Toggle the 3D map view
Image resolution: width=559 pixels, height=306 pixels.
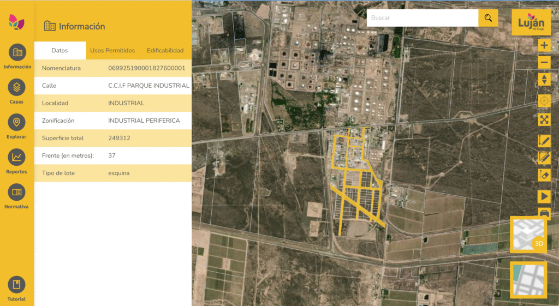click(x=528, y=234)
